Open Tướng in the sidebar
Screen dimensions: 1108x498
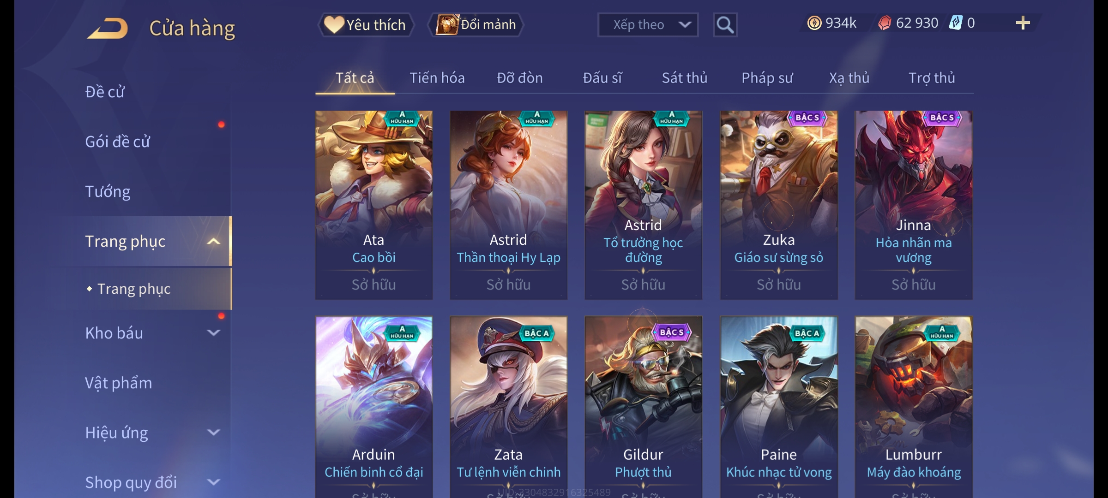pos(108,191)
